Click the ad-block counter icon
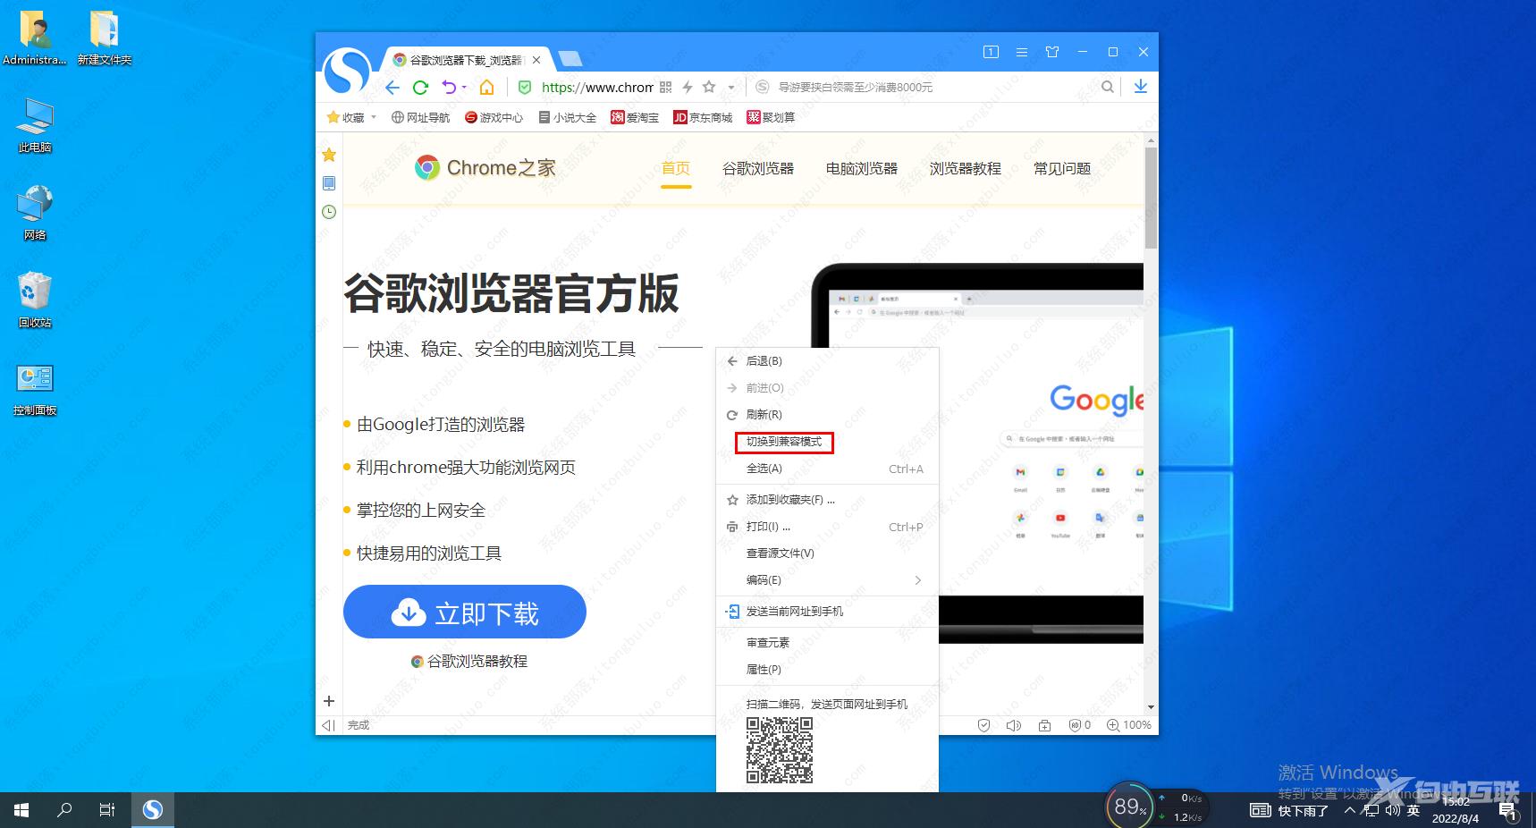Image resolution: width=1536 pixels, height=828 pixels. tap(1080, 725)
